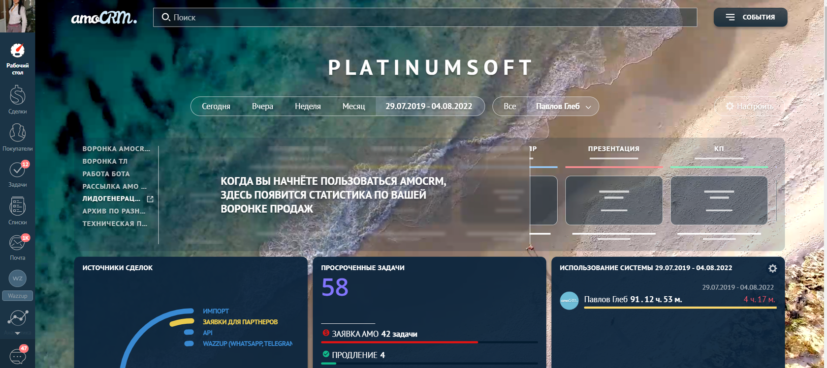Image resolution: width=827 pixels, height=368 pixels.
Task: Open the СОБЫТИЯ events button
Action: point(750,17)
